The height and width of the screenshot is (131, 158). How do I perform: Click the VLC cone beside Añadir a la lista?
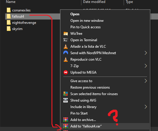coord(66,47)
